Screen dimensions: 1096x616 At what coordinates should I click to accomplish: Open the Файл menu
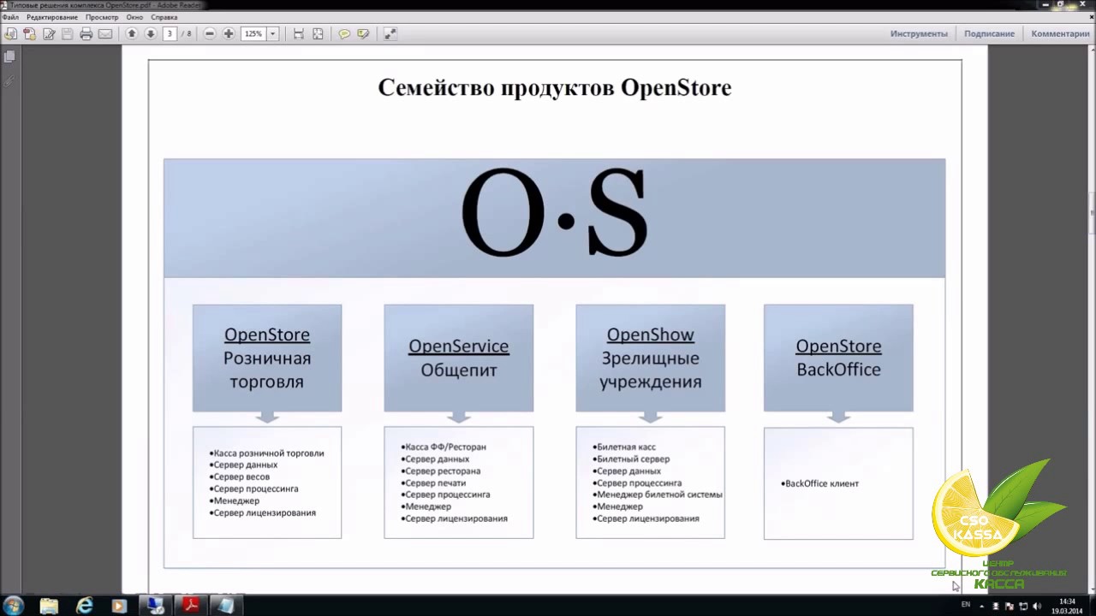tap(10, 17)
